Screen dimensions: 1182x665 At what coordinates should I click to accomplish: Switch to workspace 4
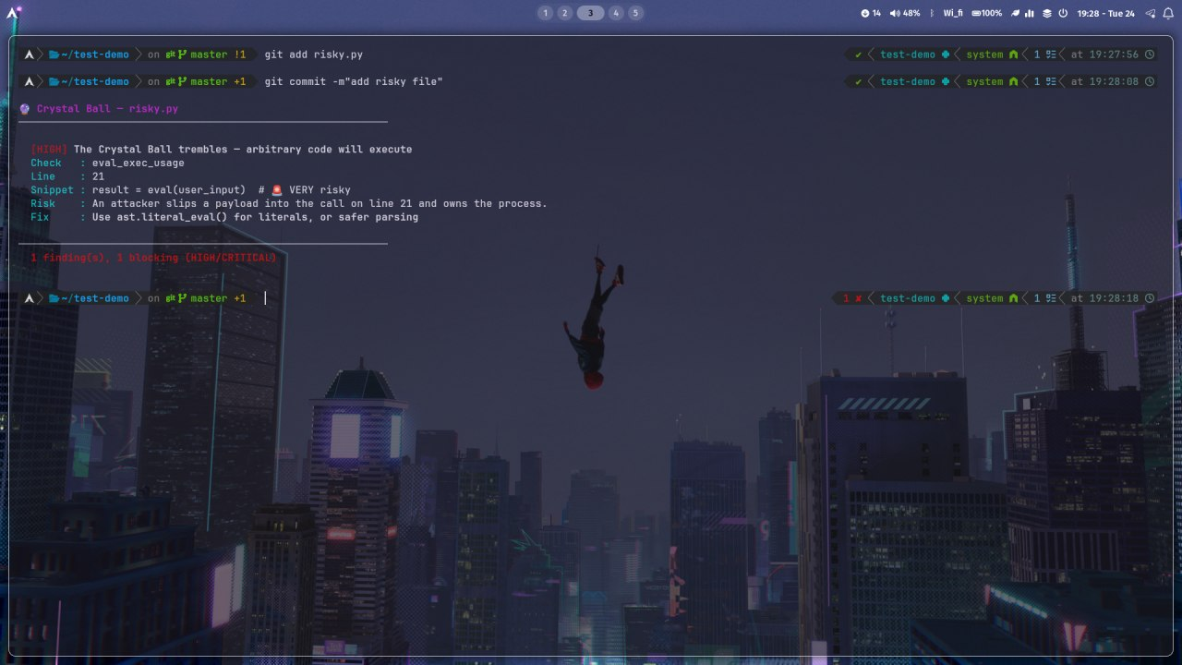click(616, 13)
